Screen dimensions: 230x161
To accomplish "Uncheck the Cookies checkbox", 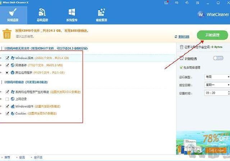I will pyautogui.click(x=7, y=114).
